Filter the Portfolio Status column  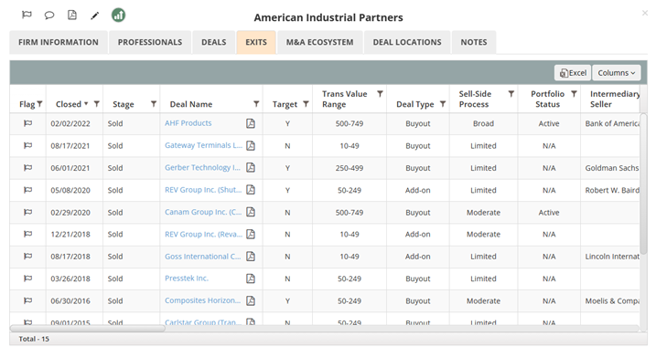574,94
